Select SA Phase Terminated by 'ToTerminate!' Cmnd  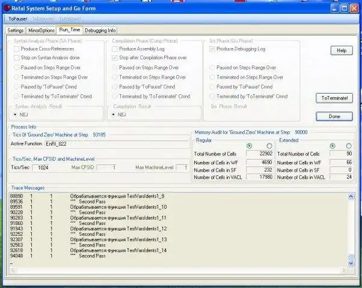pyautogui.click(x=16, y=97)
